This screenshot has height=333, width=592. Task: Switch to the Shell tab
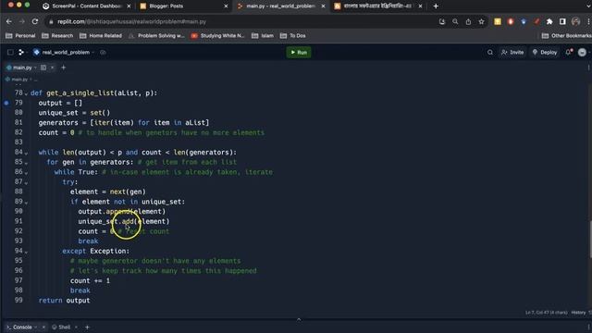pos(61,327)
